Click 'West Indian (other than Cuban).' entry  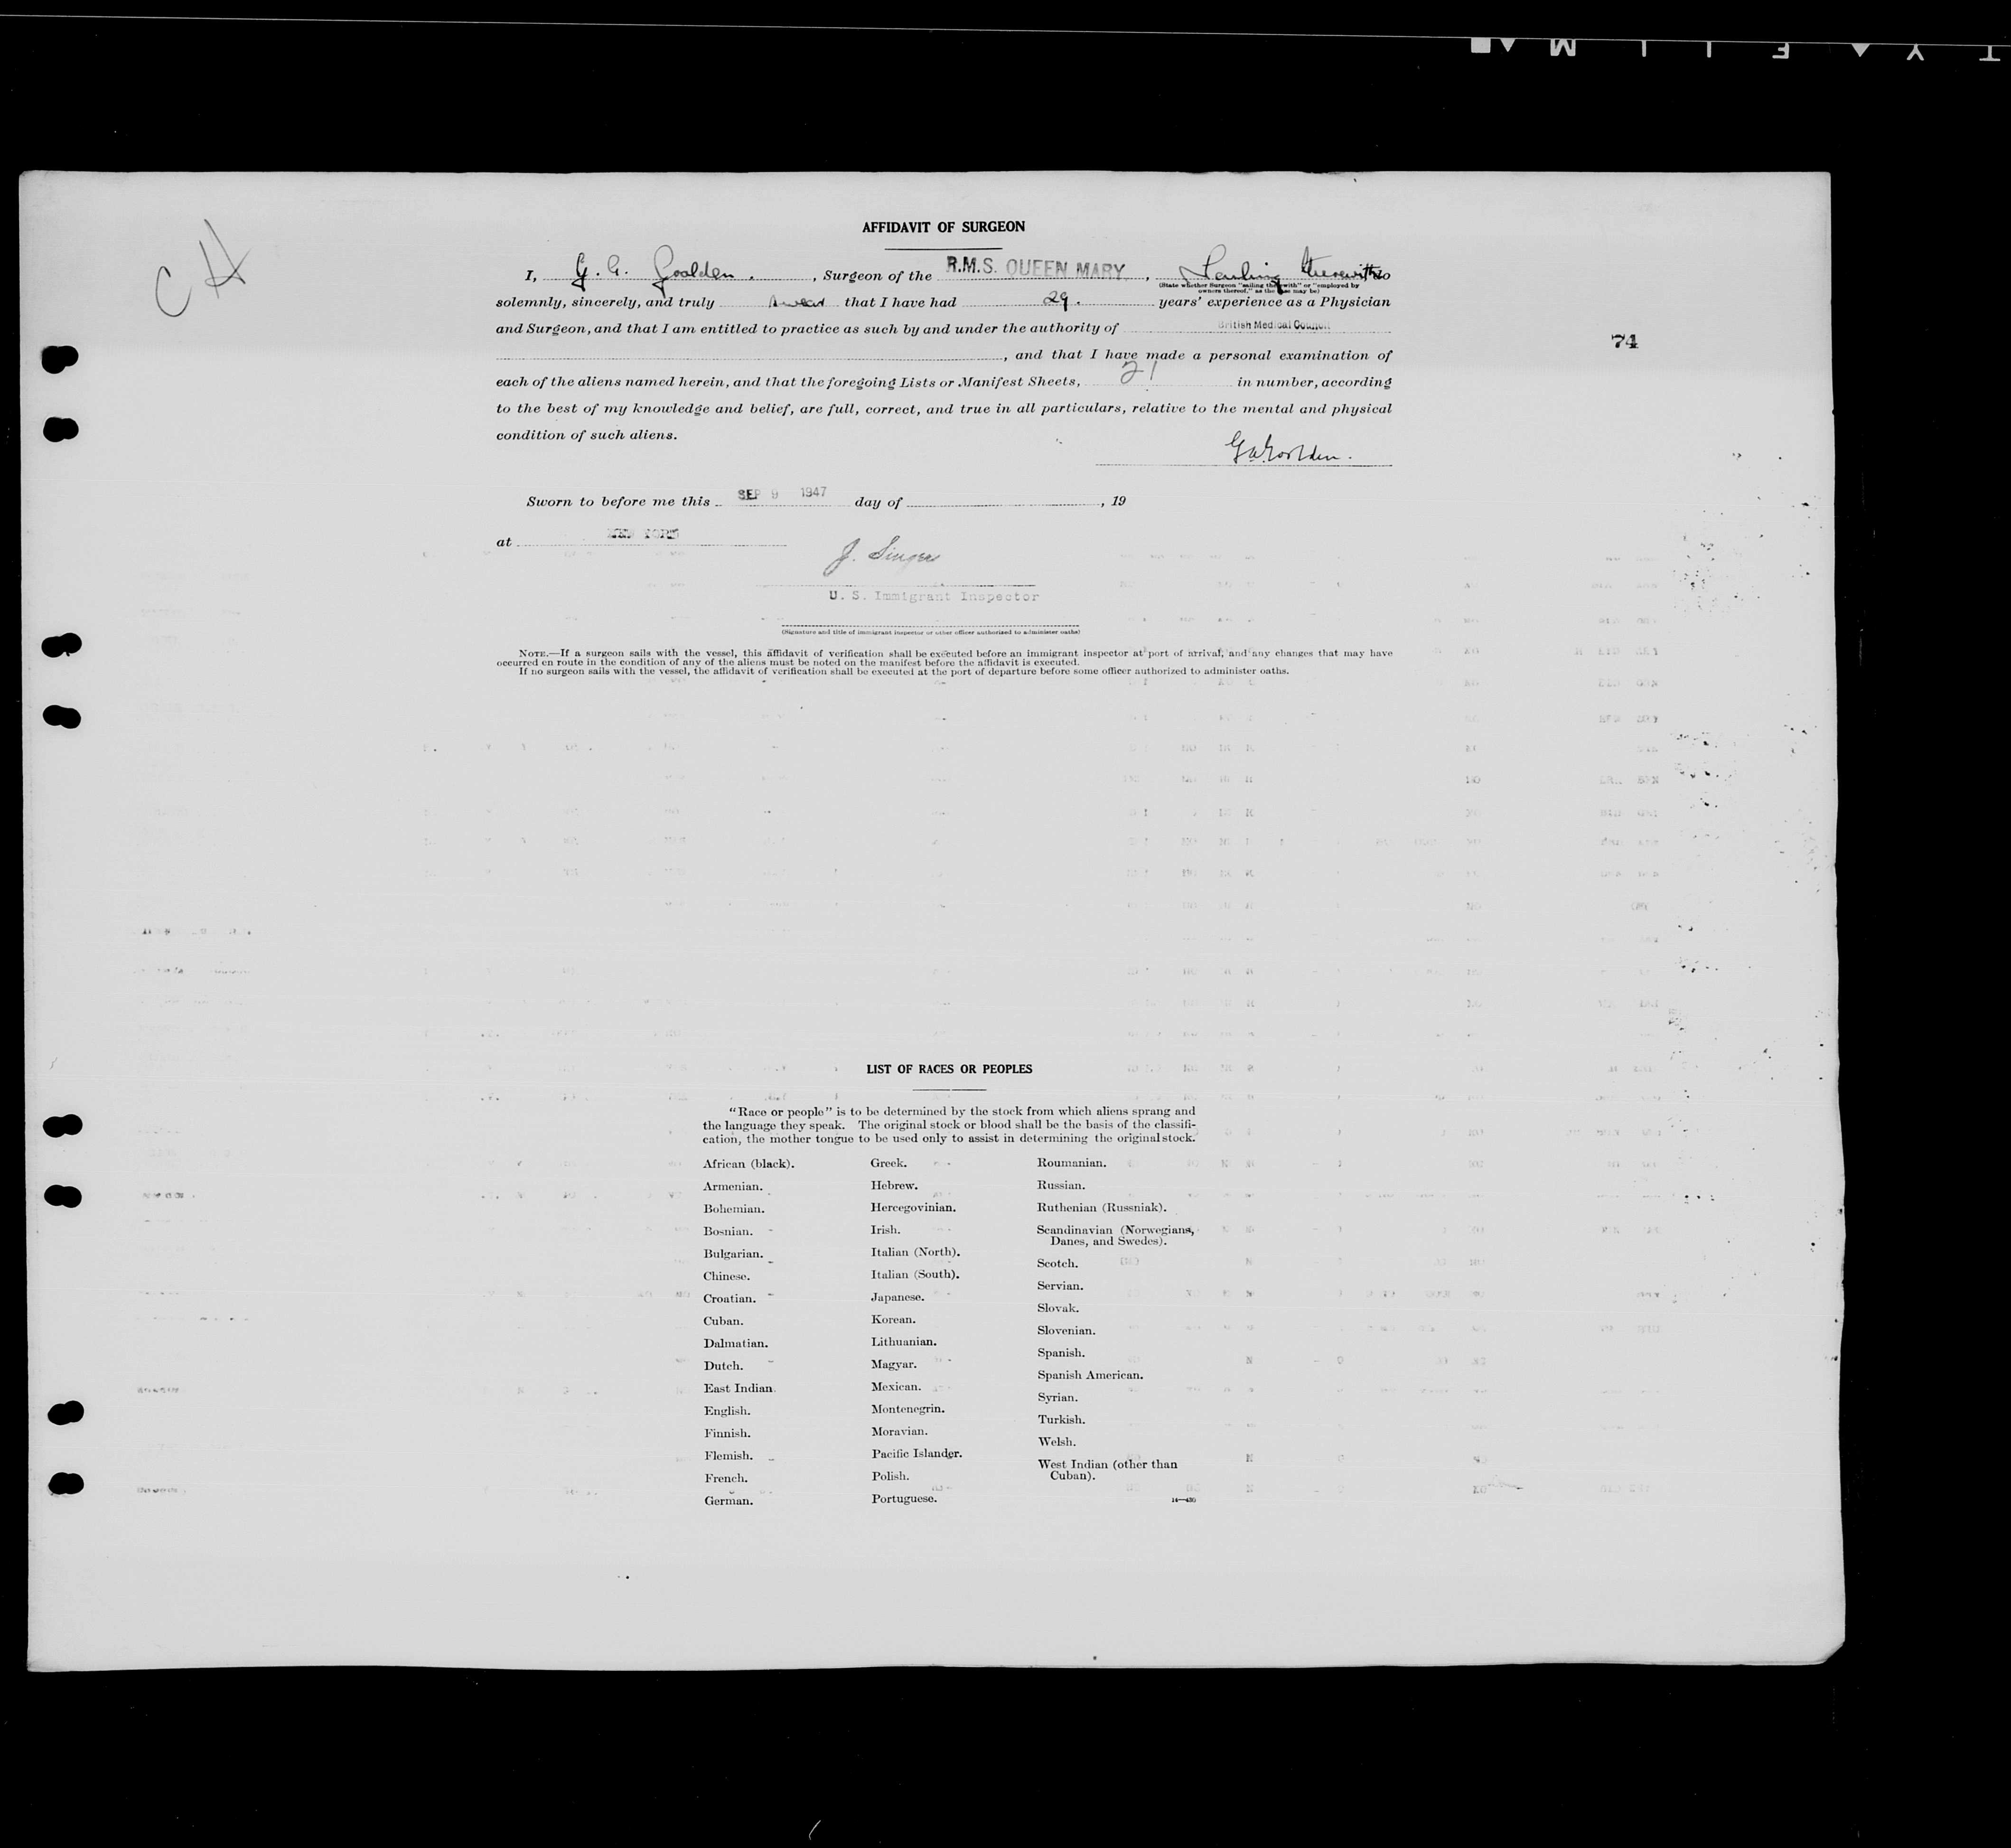1107,1470
